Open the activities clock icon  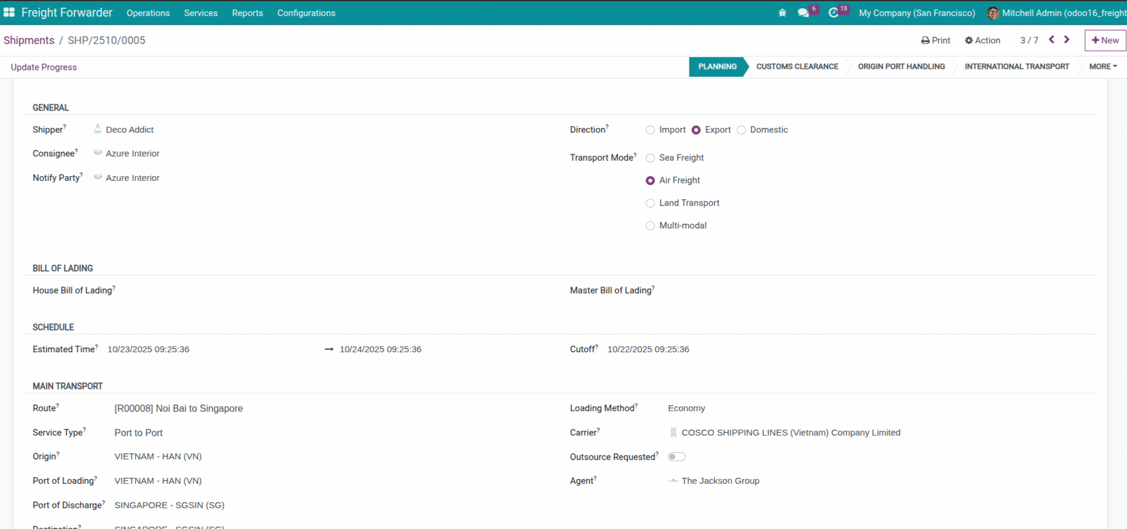tap(835, 12)
